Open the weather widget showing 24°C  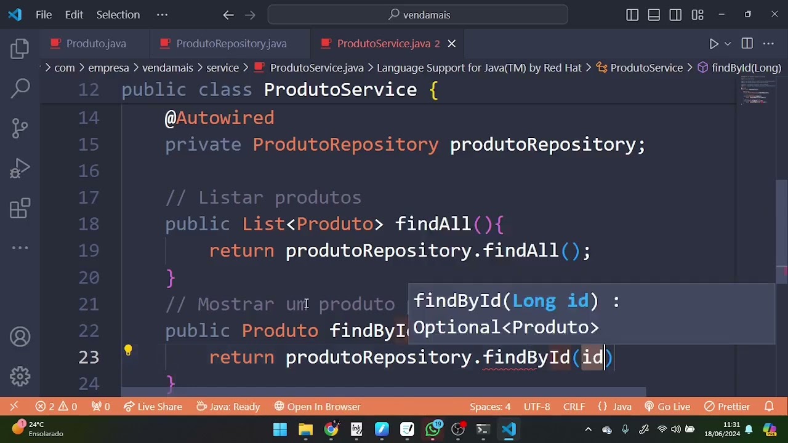[38, 429]
